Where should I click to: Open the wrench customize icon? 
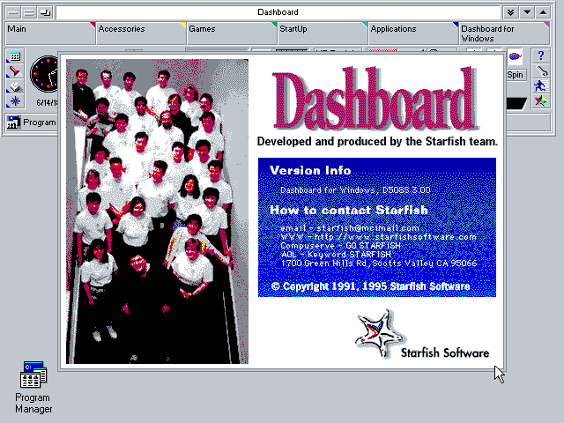[x=540, y=70]
